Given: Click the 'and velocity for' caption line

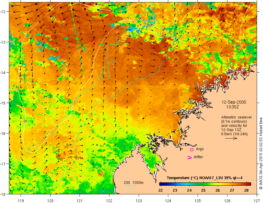Looking at the screenshot, I should [234, 126].
